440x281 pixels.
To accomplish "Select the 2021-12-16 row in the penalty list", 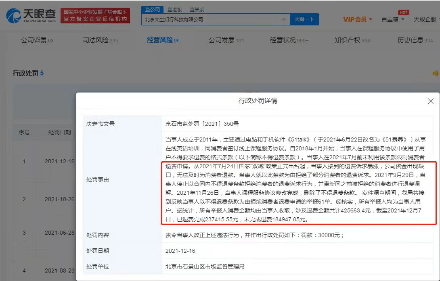I will tap(45, 161).
